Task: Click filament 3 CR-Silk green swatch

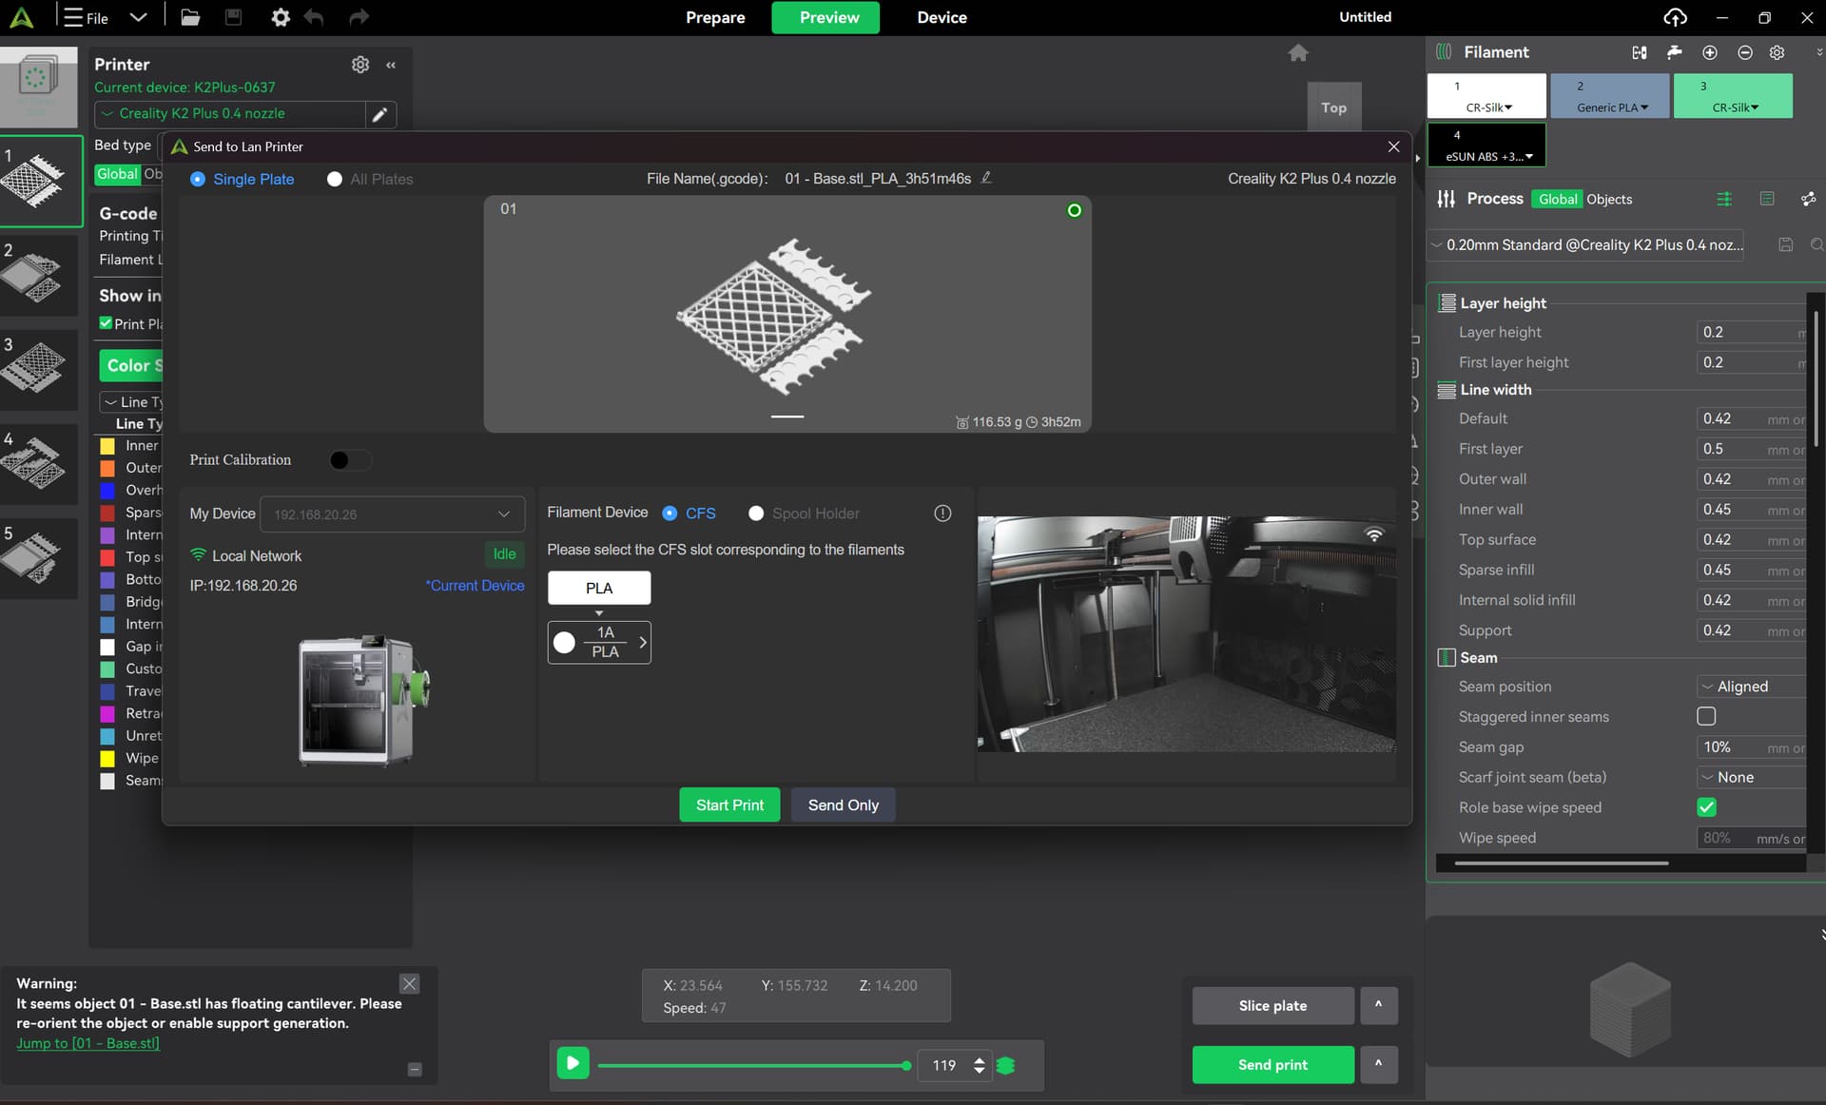Action: (x=1733, y=96)
